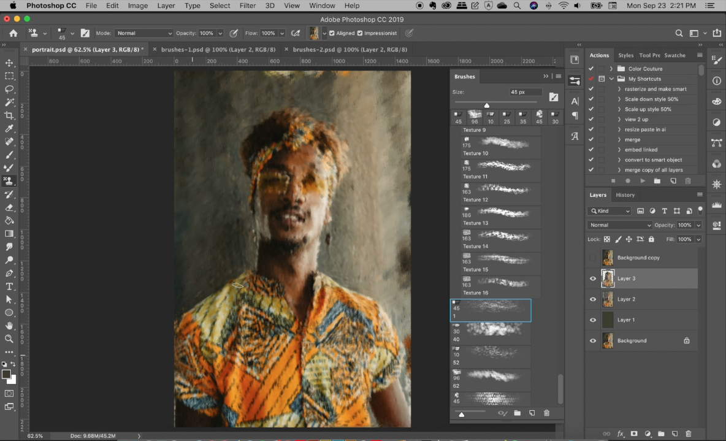Click the Home icon in options bar
This screenshot has height=441, width=726.
click(x=13, y=33)
